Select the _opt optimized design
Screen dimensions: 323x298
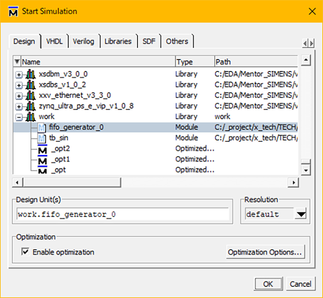[59, 170]
